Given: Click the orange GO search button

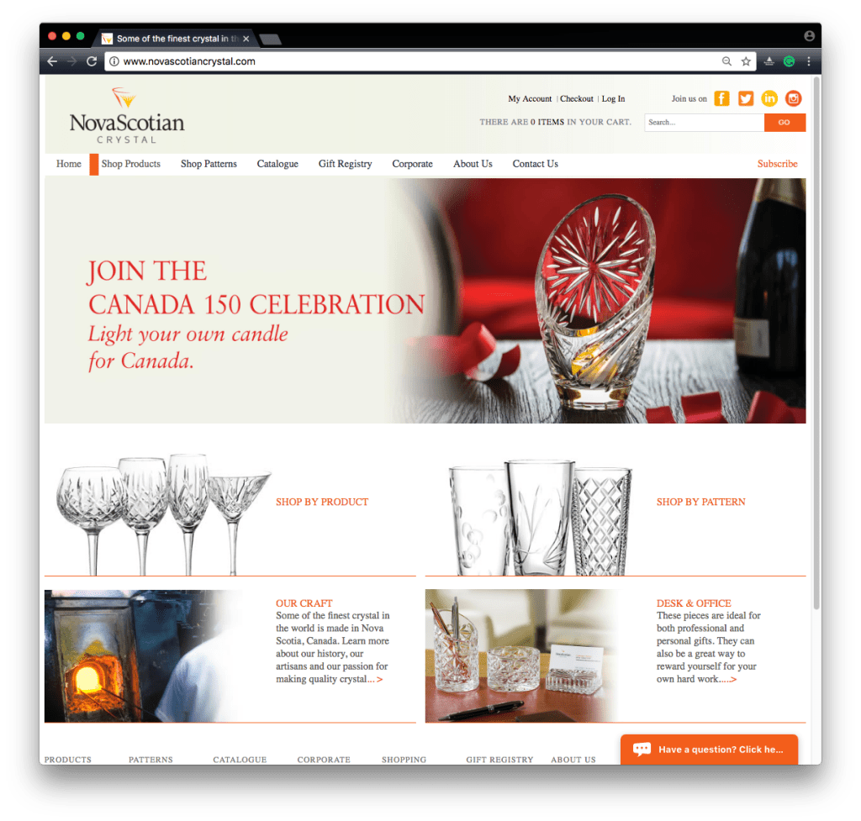Looking at the screenshot, I should 784,123.
